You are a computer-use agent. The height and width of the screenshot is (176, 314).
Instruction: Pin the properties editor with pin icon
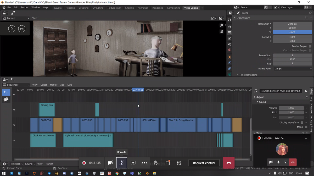point(311,13)
